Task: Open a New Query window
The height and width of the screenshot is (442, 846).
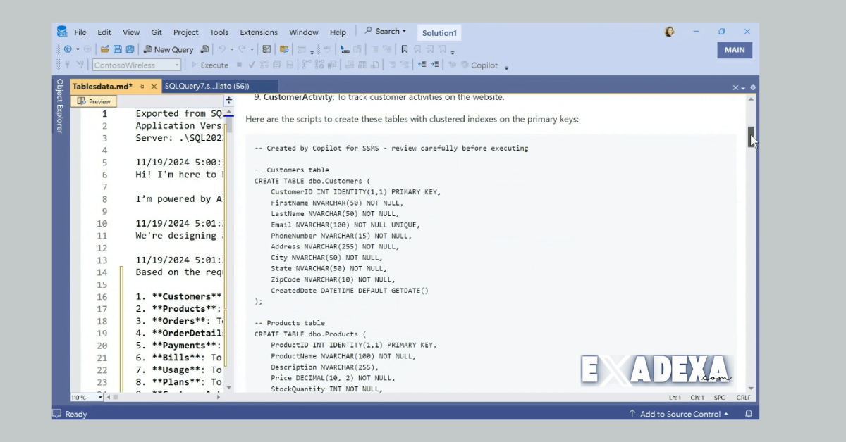Action: (168, 49)
